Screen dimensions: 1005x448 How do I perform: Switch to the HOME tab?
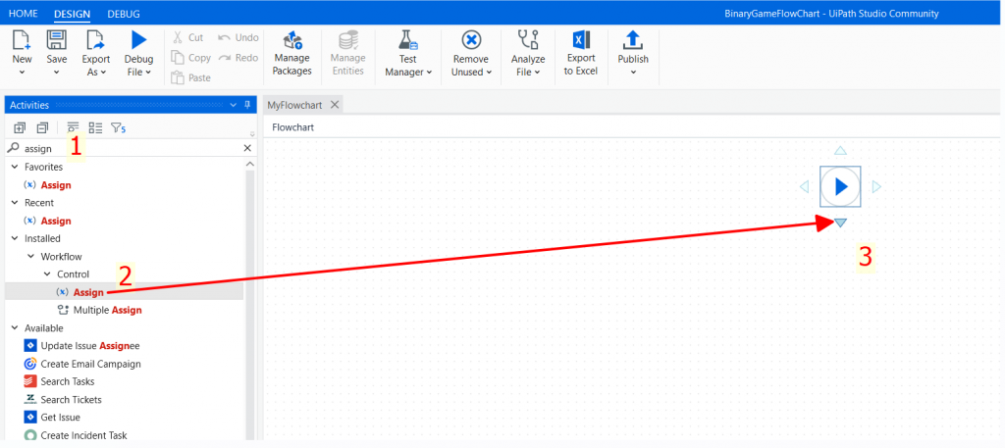(24, 13)
